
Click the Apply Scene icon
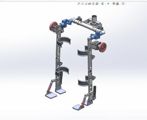[117, 4]
